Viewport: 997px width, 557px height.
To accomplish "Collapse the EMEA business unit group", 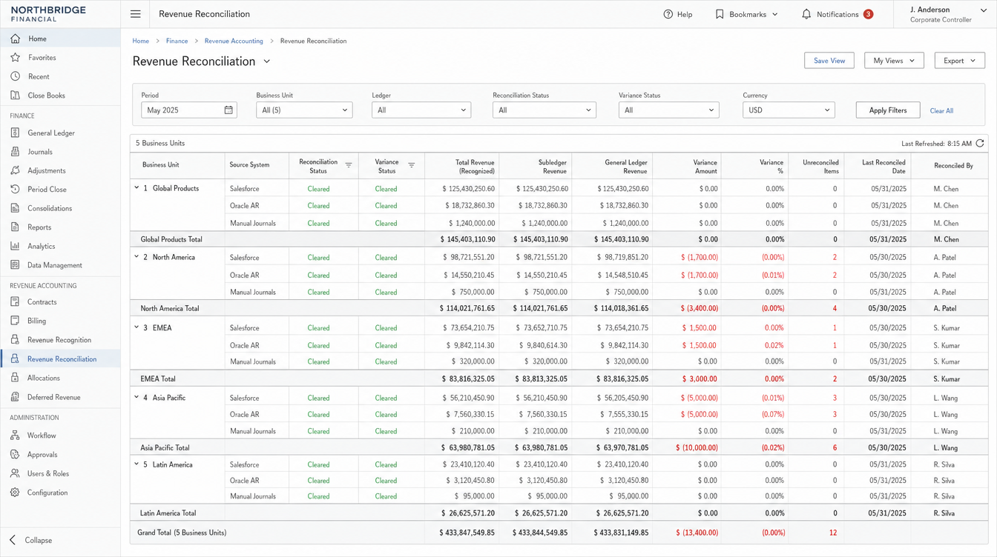I will [136, 327].
